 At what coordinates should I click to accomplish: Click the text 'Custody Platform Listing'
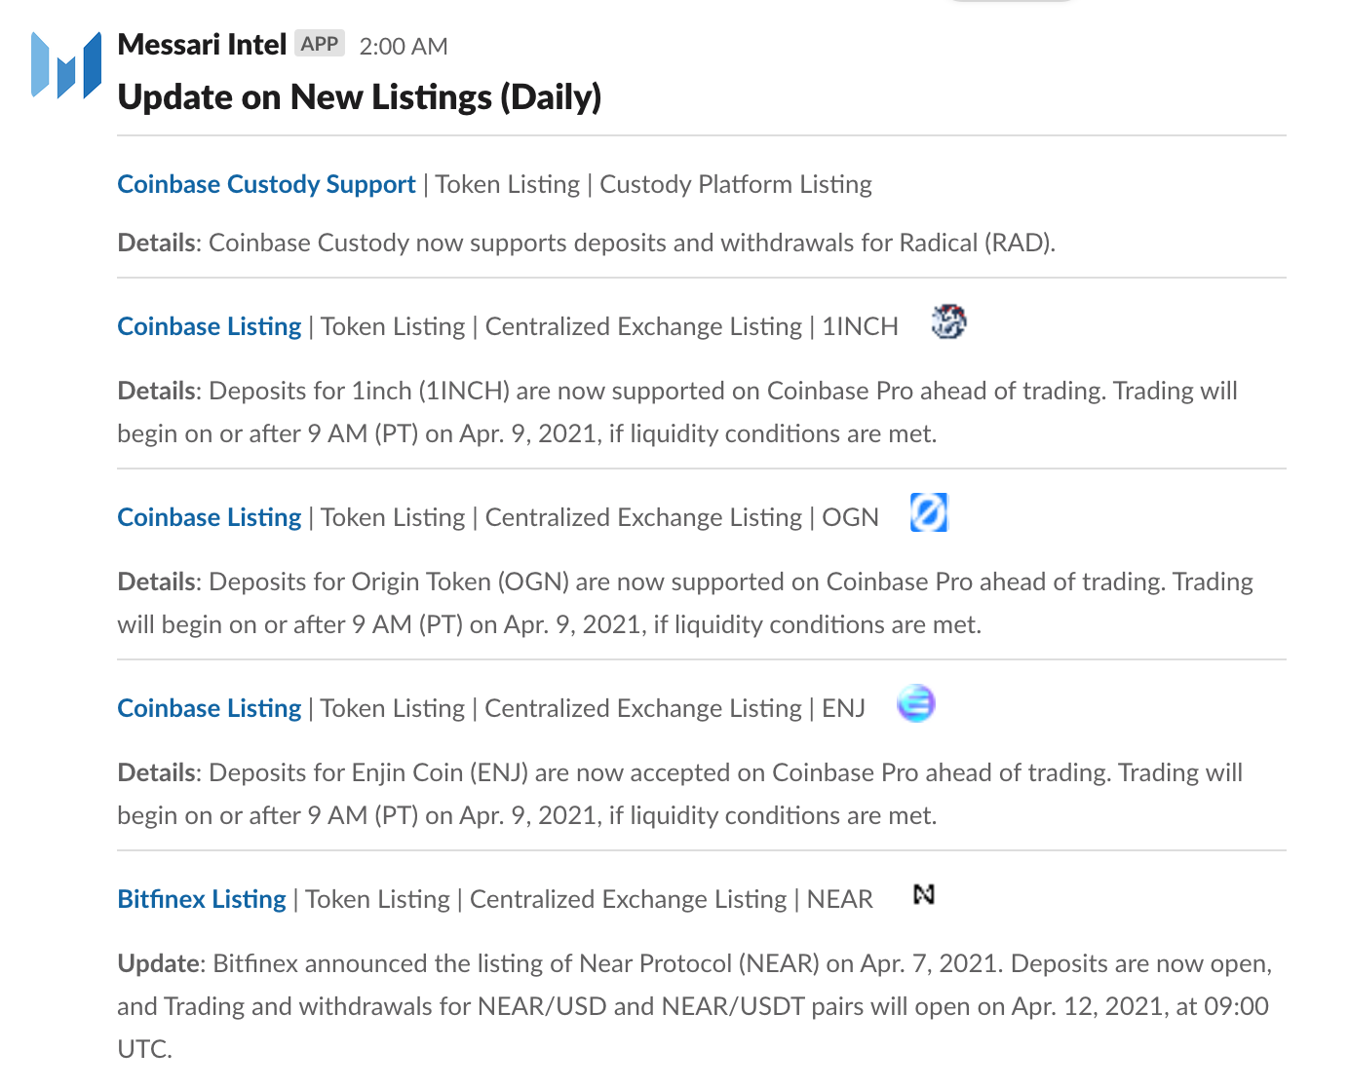[x=736, y=184]
